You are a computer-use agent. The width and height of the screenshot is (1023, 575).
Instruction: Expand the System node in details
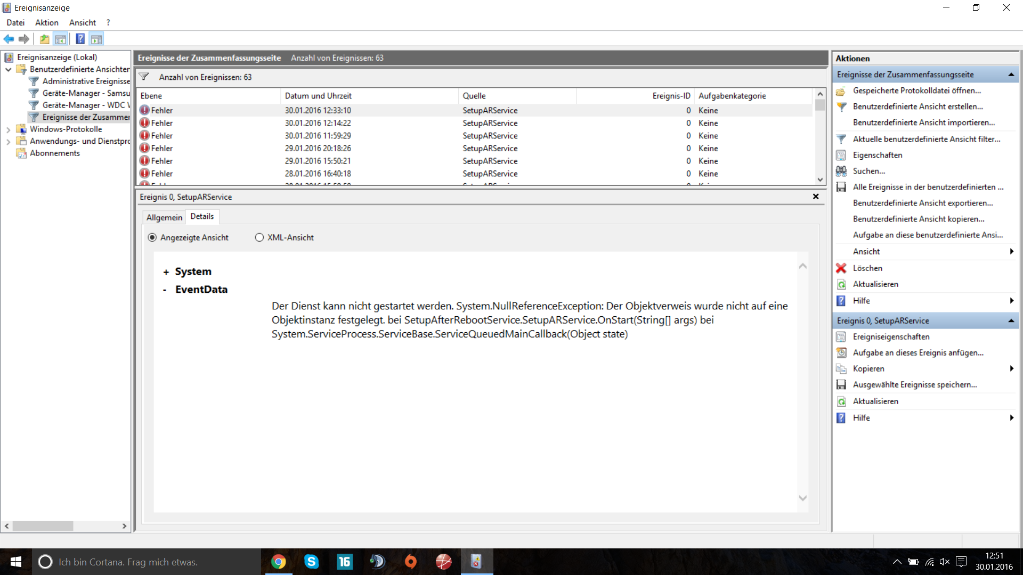pos(166,272)
